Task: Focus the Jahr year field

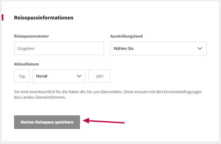Action: click(99, 76)
